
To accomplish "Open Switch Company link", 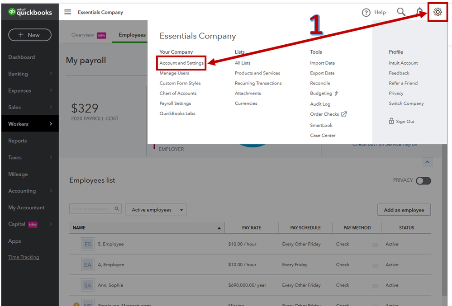I will [x=406, y=104].
